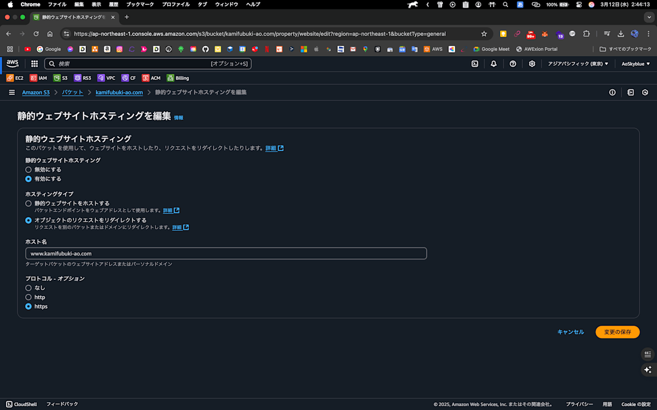The height and width of the screenshot is (410, 657).
Task: Toggle the S3 side navigation hamburger
Action: (x=12, y=93)
